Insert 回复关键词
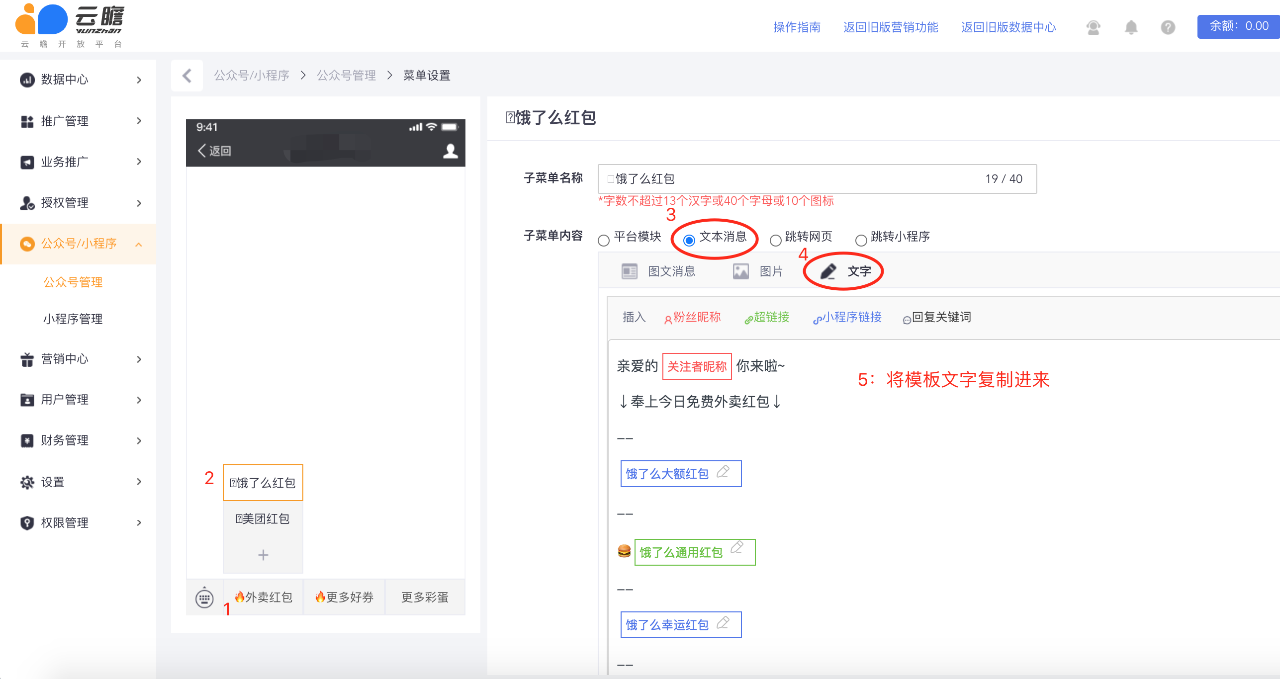The image size is (1280, 679). click(937, 317)
